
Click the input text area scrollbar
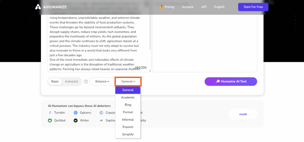(x=150, y=33)
